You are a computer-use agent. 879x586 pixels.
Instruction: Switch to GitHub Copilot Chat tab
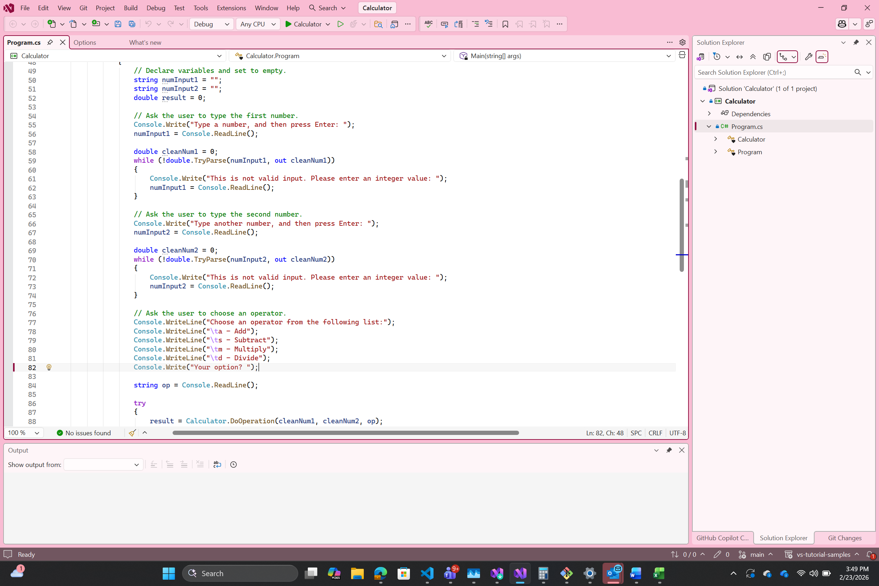[x=722, y=538]
